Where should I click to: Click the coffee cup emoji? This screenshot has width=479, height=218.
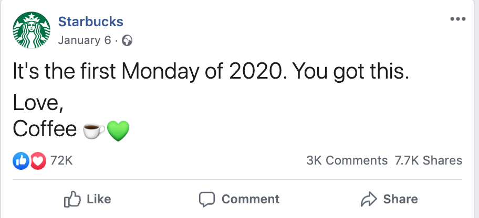click(94, 130)
